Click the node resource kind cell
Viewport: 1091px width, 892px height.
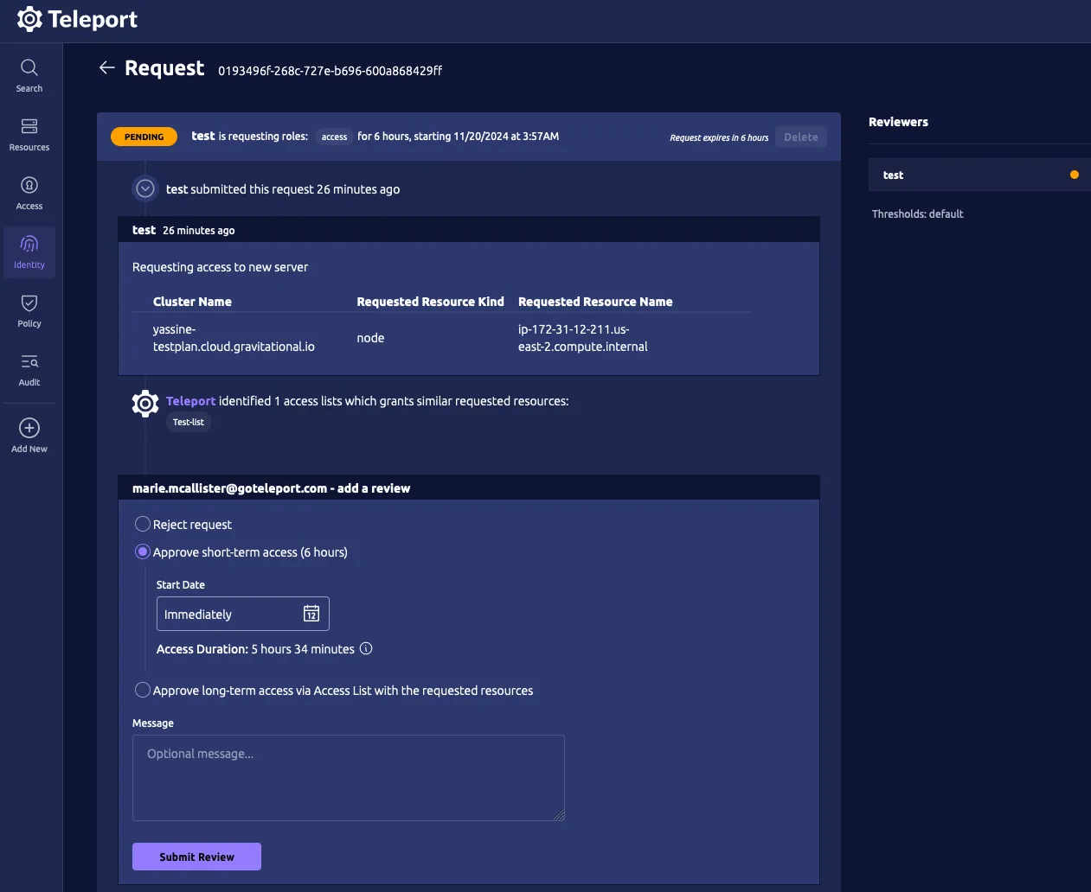click(370, 338)
